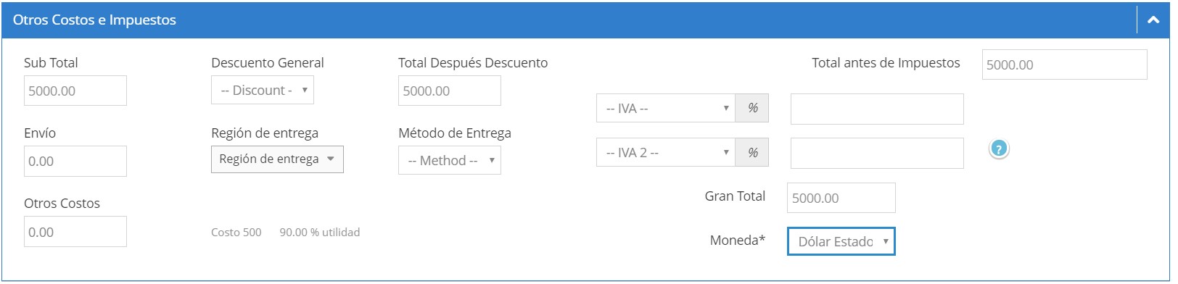Open the Descuento General discount dropdown
The height and width of the screenshot is (284, 1178).
pos(263,91)
